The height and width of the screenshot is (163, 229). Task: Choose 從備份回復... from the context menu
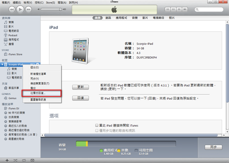coord(42,93)
